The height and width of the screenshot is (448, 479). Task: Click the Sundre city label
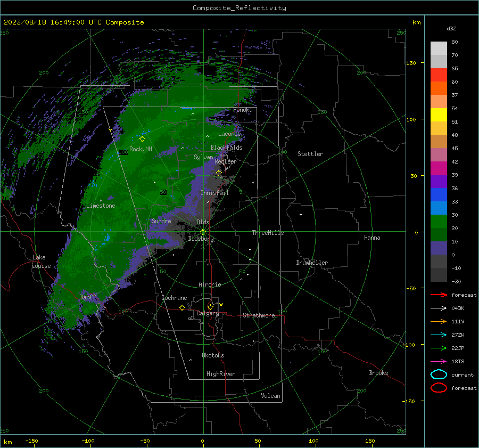pos(161,221)
